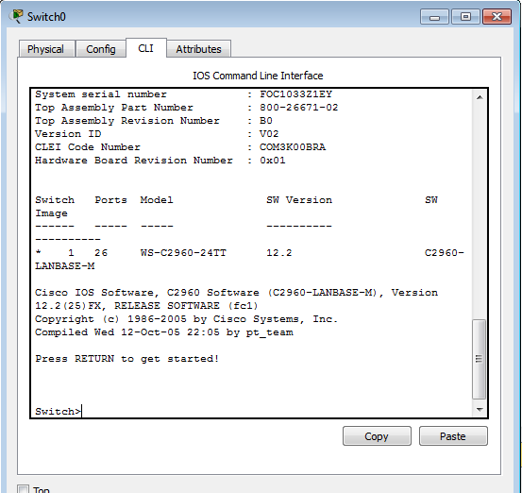522x493 pixels.
Task: Click hardware revision value 0x01
Action: click(272, 161)
